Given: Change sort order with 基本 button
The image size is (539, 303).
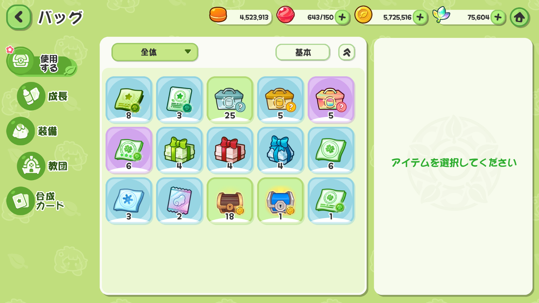Looking at the screenshot, I should pos(303,52).
